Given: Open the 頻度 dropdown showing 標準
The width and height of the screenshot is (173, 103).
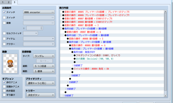Looking at the screenshot, I should tap(44, 71).
